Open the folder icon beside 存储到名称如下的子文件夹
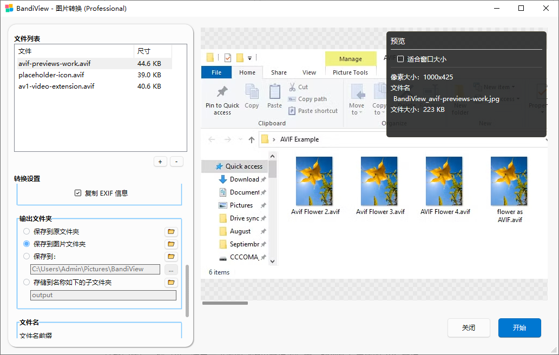Image resolution: width=559 pixels, height=355 pixels. click(x=171, y=283)
